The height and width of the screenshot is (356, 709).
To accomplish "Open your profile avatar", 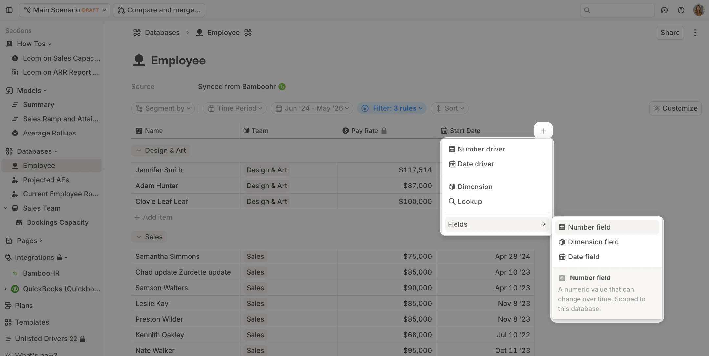I will 699,10.
